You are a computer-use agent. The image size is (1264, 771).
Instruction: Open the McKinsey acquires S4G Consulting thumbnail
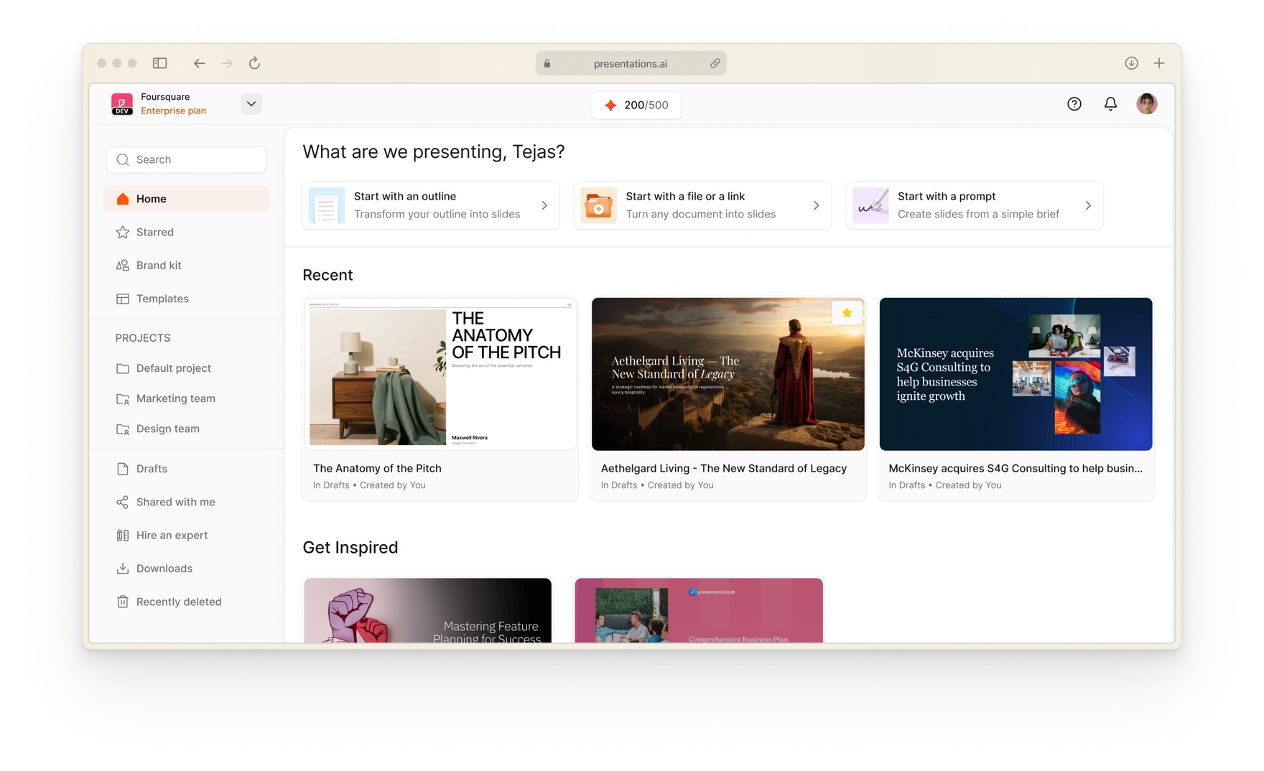1016,374
